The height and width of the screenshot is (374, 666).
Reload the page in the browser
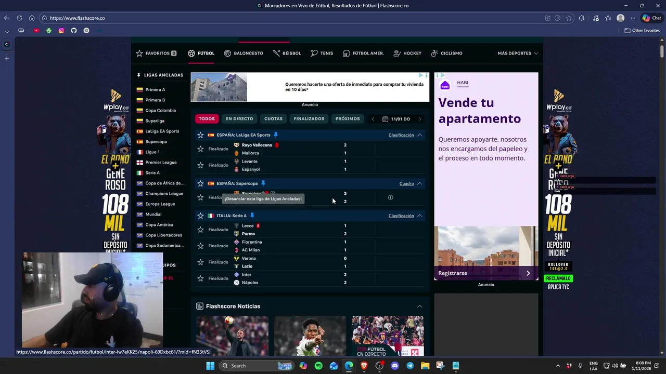(x=19, y=18)
